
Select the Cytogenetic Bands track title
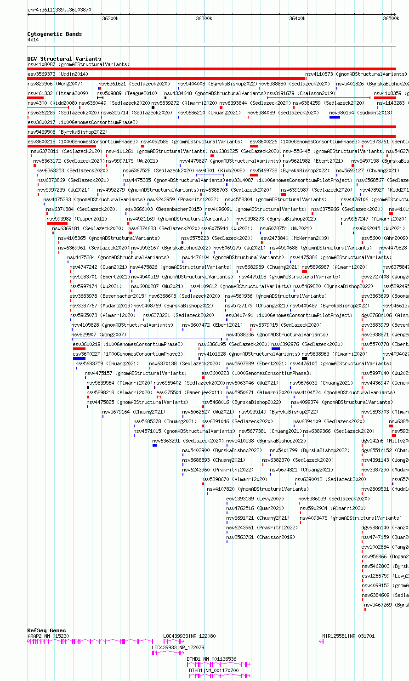coord(55,34)
